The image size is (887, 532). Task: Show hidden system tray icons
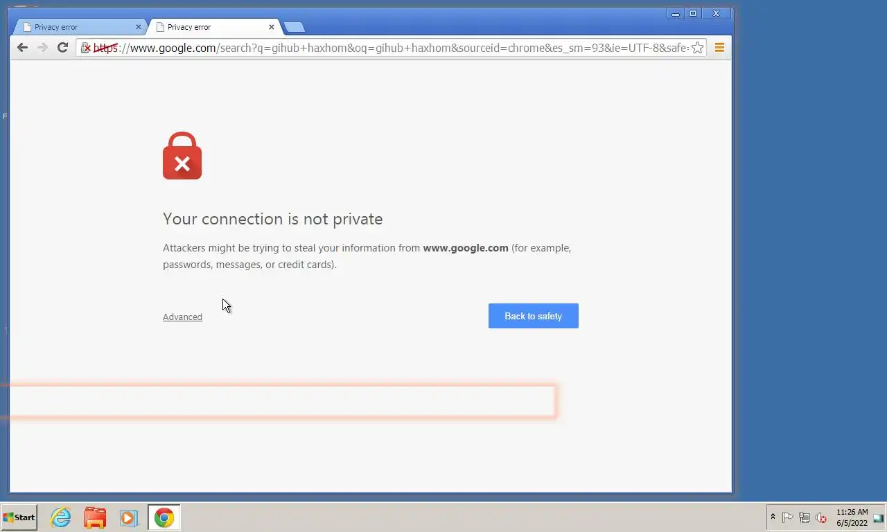[773, 517]
